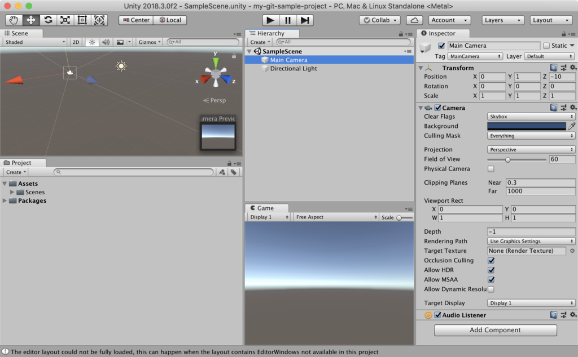
Task: Click the blue Z axis on the scene gizmo
Action: 226,79
